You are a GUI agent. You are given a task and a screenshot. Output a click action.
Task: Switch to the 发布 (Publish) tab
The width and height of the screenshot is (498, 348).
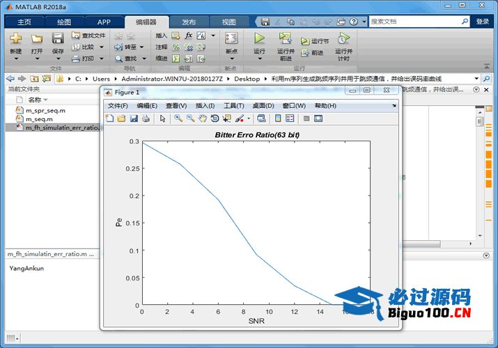click(189, 22)
